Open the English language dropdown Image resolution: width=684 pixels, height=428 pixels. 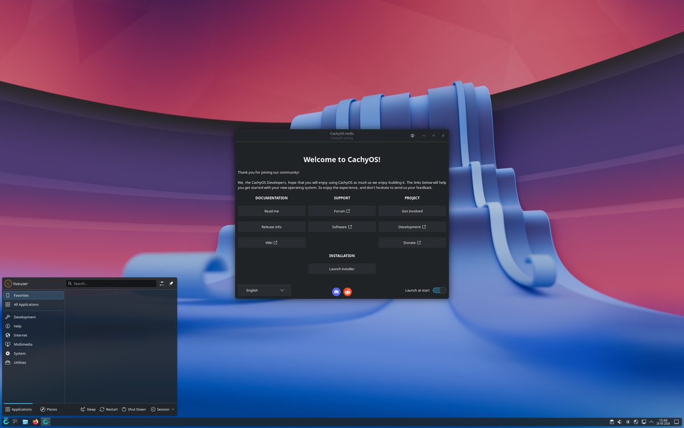point(264,290)
